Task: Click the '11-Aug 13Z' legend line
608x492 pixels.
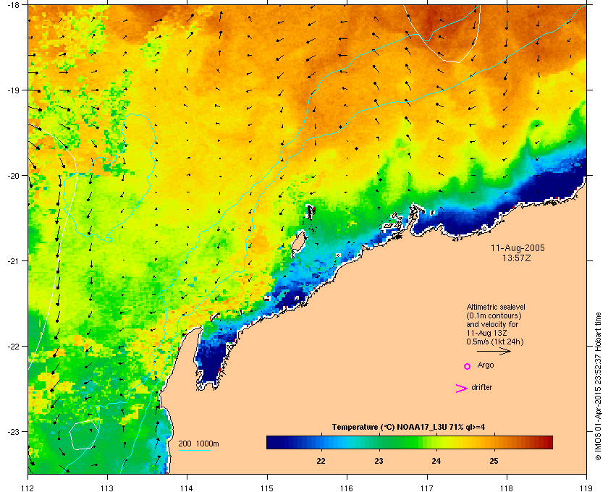Action: tap(486, 333)
